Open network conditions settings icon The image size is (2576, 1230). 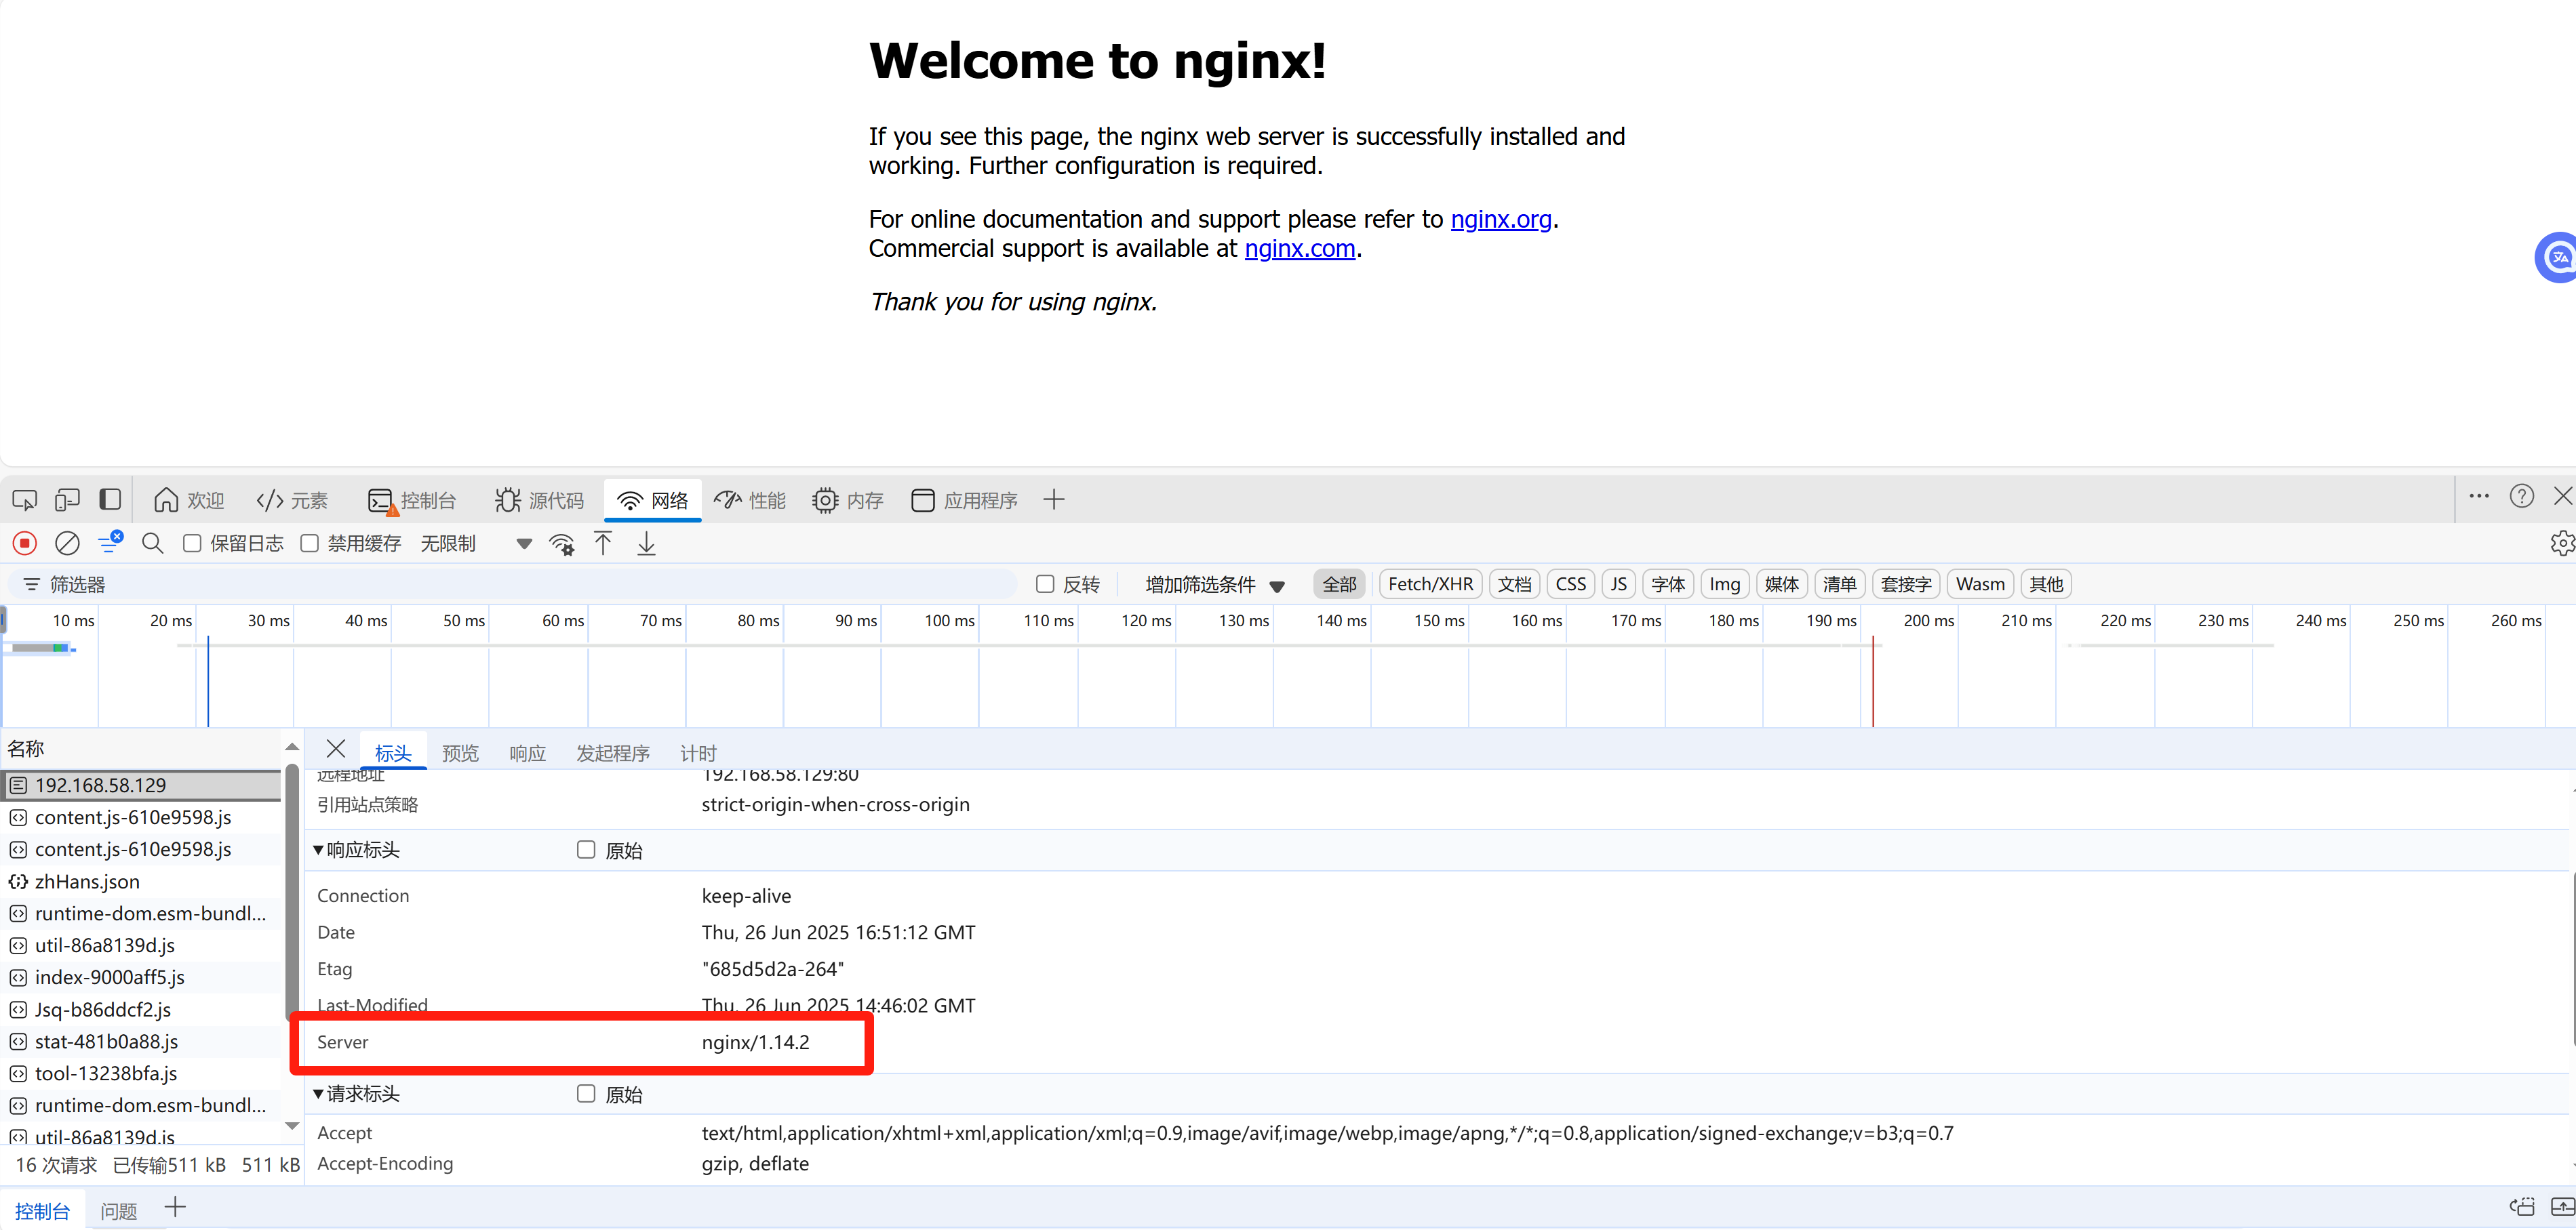pyautogui.click(x=562, y=543)
